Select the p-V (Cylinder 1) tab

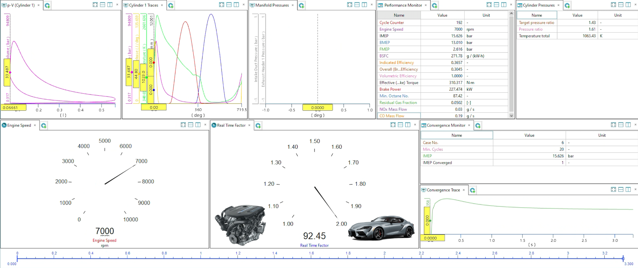click(21, 5)
